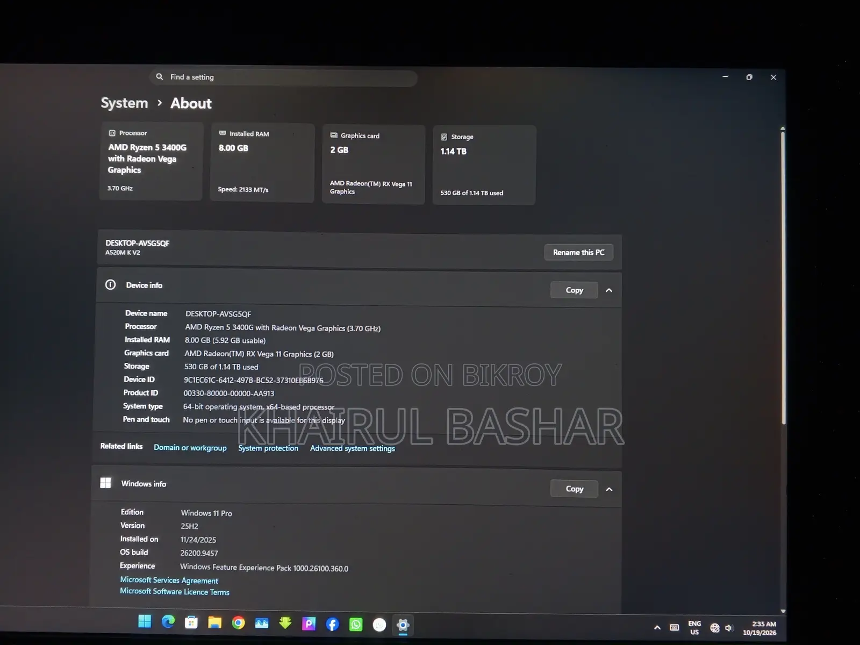
Task: Open File Explorer from the taskbar
Action: coord(215,622)
